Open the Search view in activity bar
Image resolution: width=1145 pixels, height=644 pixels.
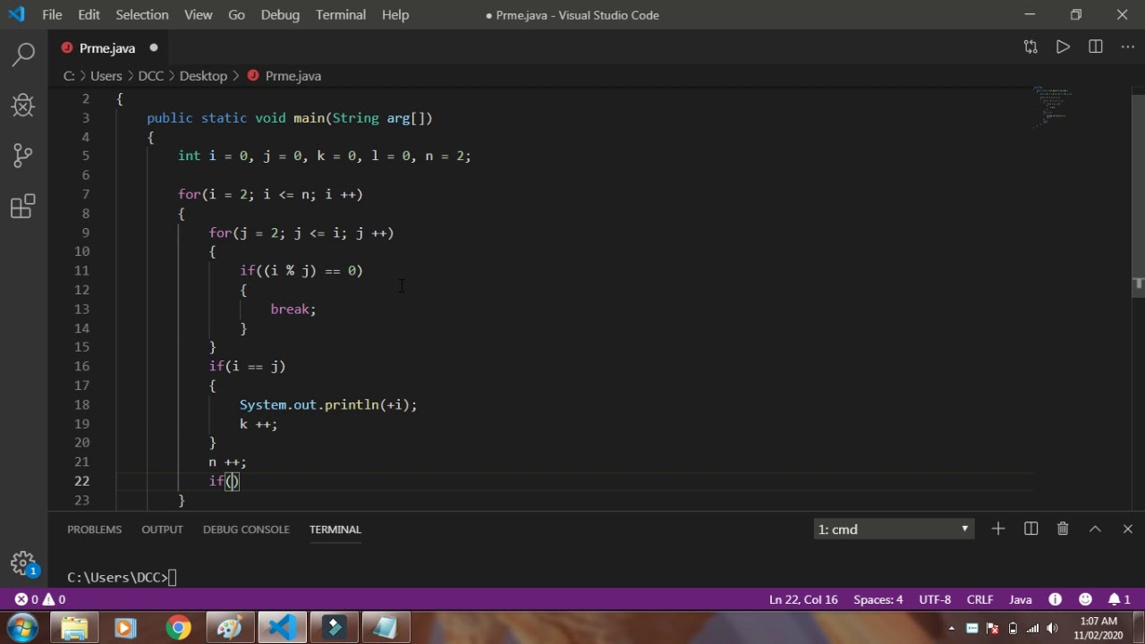[x=24, y=54]
